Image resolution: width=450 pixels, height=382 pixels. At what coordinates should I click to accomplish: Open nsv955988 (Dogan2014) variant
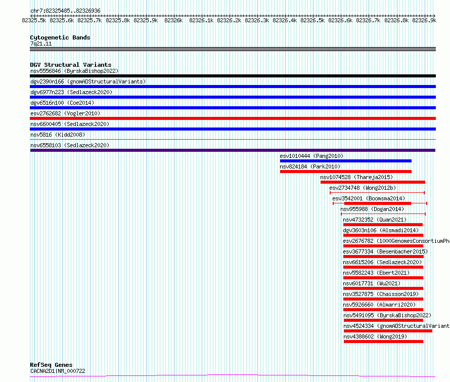pos(372,209)
